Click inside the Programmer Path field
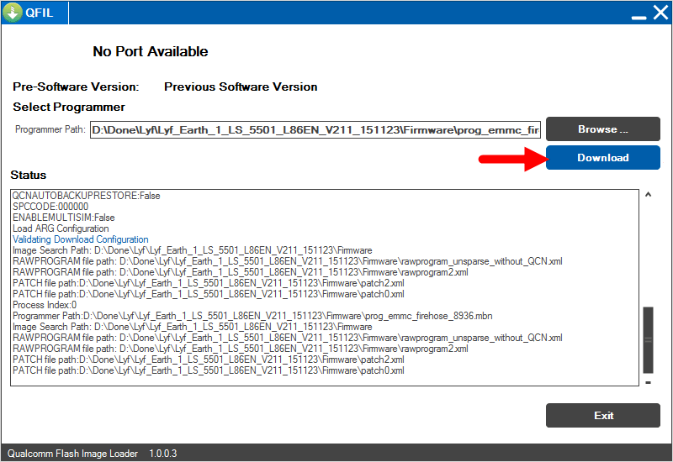This screenshot has width=673, height=462. tap(315, 130)
